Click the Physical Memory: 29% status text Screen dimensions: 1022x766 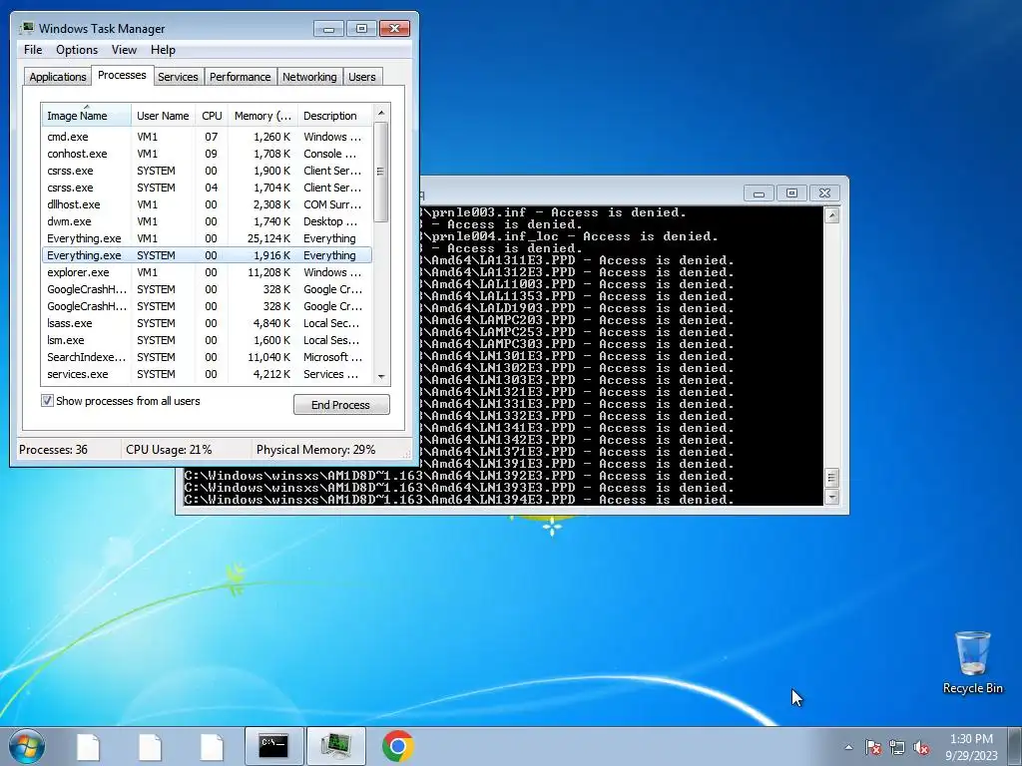[x=315, y=450]
